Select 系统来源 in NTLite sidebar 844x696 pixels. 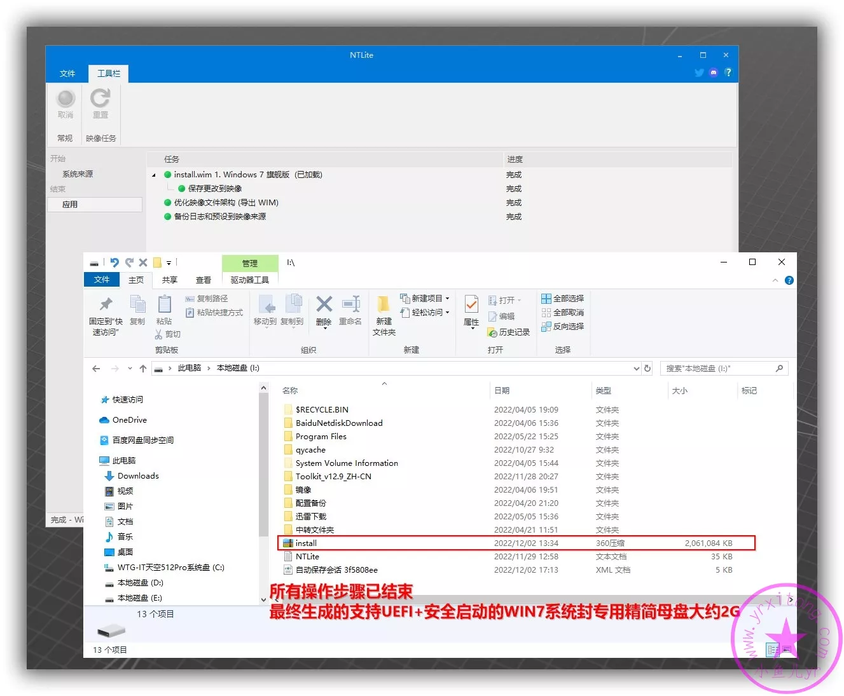click(x=78, y=174)
